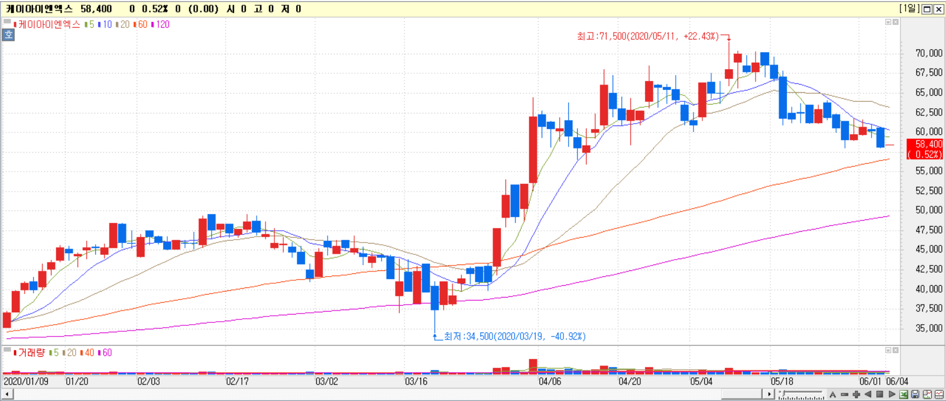This screenshot has width=946, height=401.
Task: Click the auto-scale 'A' icon
Action: pyautogui.click(x=832, y=394)
